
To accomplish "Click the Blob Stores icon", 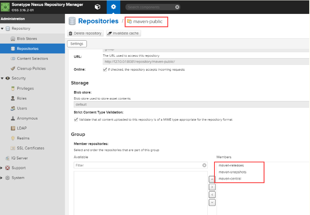I will click(x=13, y=39).
